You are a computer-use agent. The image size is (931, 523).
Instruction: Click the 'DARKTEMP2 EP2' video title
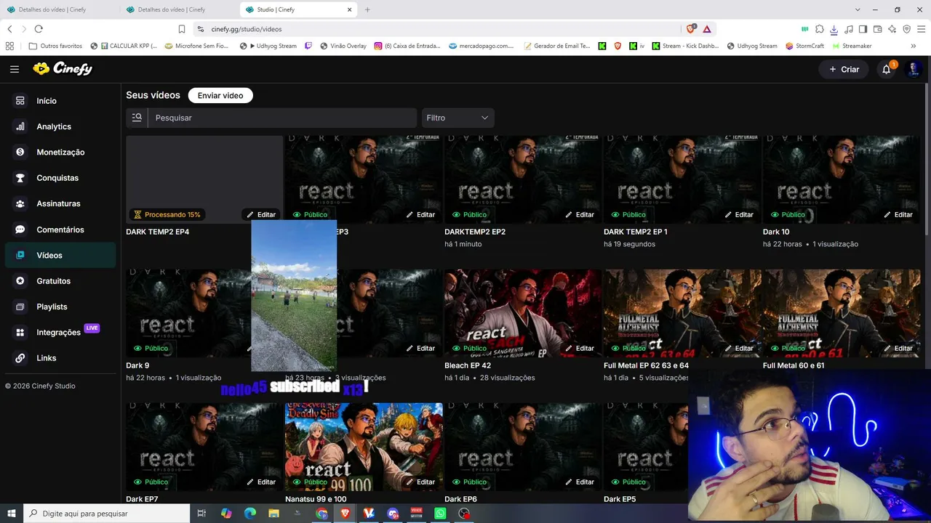475,232
